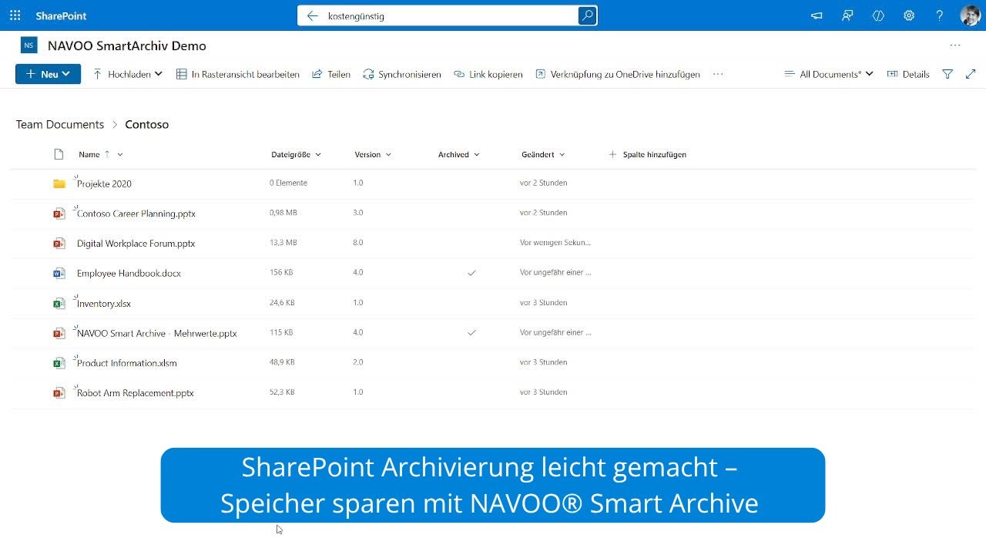Screen dimensions: 986x555
Task: Open NAVOO SmartArchiv Demo site title
Action: pyautogui.click(x=127, y=45)
